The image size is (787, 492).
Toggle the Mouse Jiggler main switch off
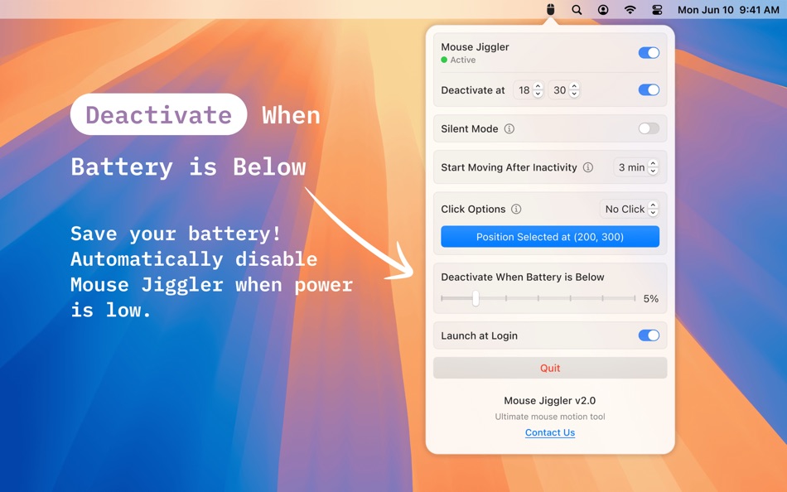tap(649, 53)
